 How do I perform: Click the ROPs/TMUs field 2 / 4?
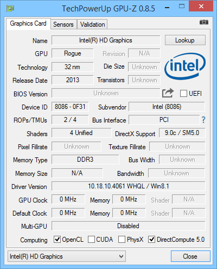70,120
